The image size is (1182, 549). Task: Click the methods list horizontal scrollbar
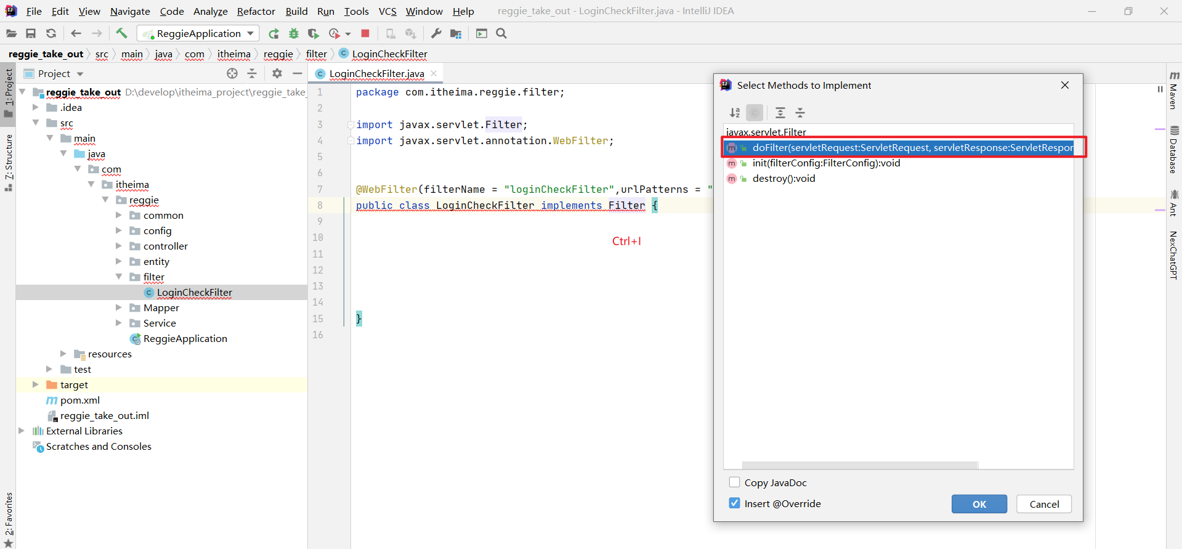860,465
